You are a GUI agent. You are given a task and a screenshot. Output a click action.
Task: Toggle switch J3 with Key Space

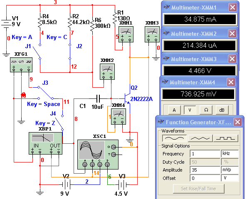46,93
